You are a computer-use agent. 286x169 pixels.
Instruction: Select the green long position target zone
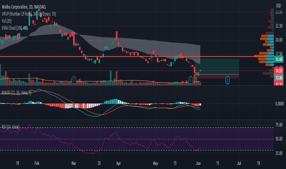point(217,66)
